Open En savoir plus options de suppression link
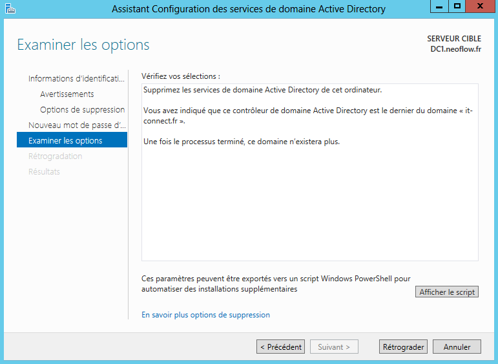The height and width of the screenshot is (364, 498). click(205, 315)
